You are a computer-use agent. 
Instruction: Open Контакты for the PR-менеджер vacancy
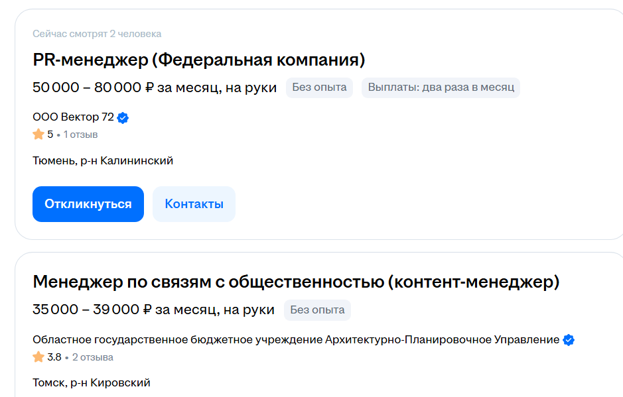pos(194,204)
